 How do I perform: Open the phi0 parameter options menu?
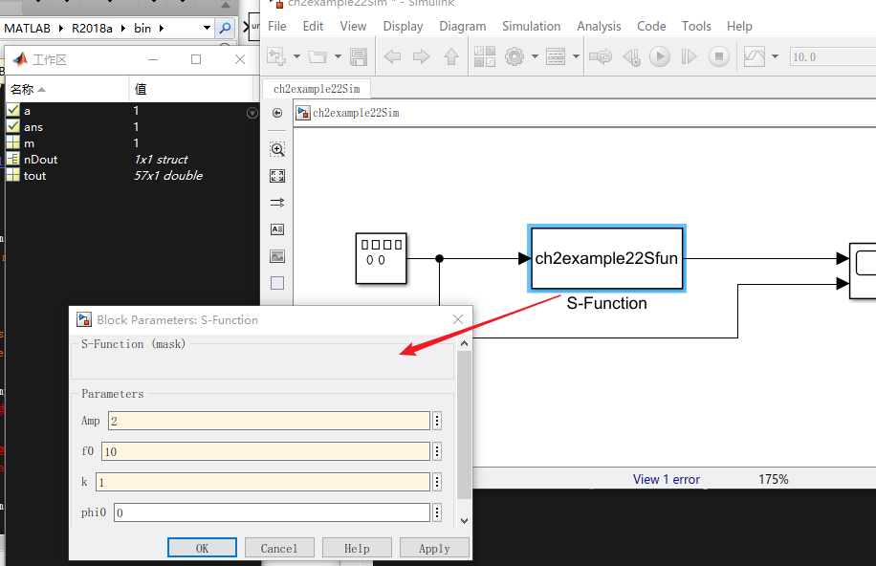(x=437, y=512)
